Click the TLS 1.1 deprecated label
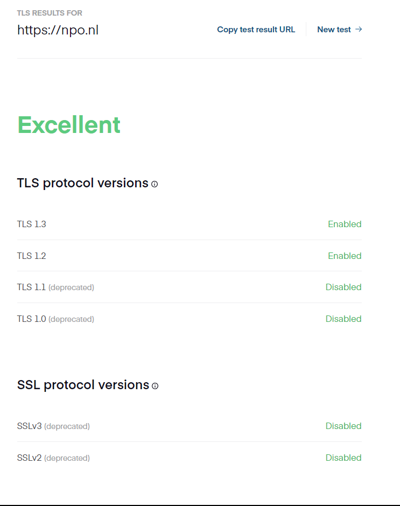 (55, 287)
